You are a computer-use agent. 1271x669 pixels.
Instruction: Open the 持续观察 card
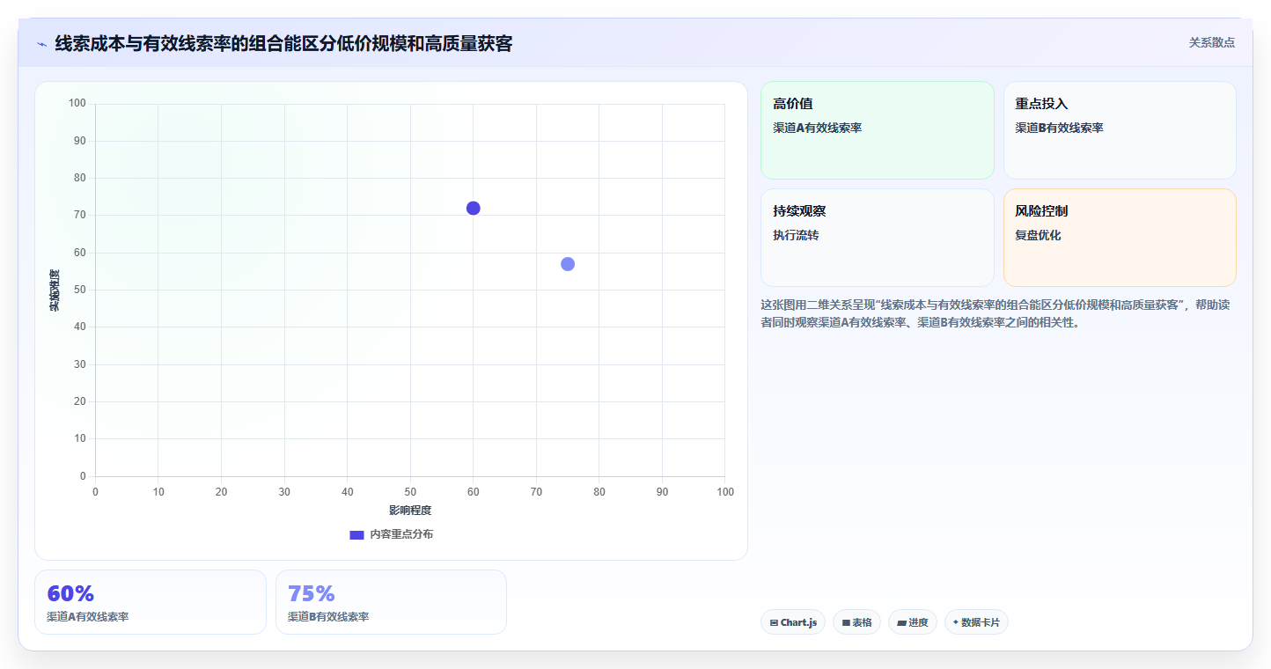877,238
